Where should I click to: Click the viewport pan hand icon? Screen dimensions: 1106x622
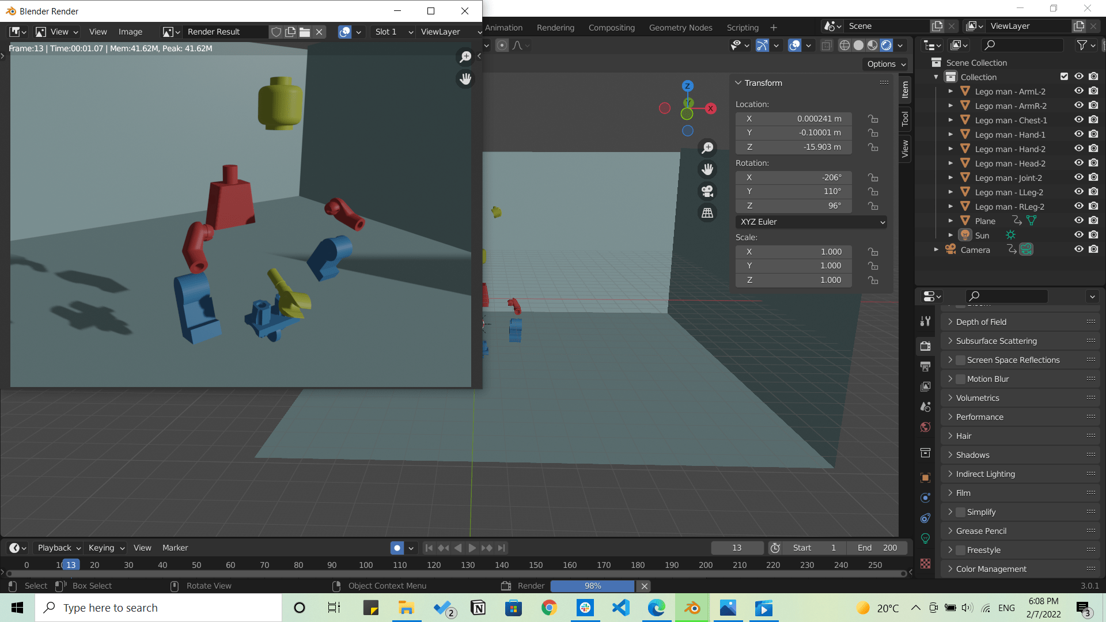pyautogui.click(x=707, y=169)
